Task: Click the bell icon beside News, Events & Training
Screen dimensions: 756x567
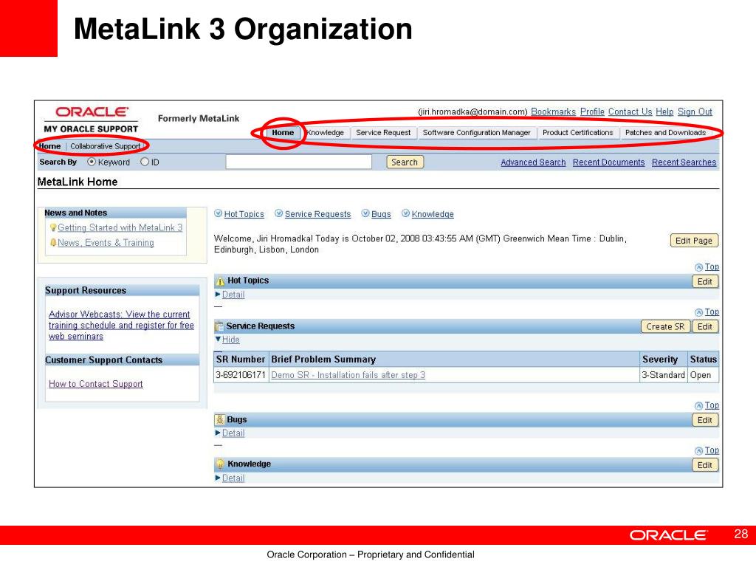Action: coord(53,242)
